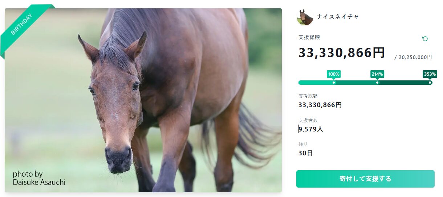This screenshot has width=443, height=197.
Task: Click the 9,579人 supporter count
Action: tap(311, 129)
